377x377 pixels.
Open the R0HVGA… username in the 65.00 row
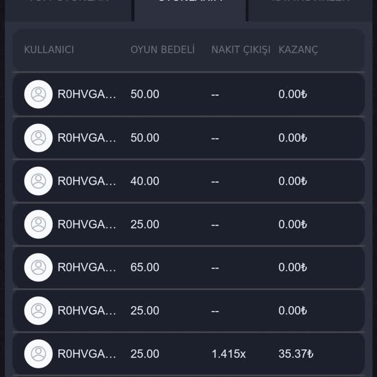click(87, 268)
